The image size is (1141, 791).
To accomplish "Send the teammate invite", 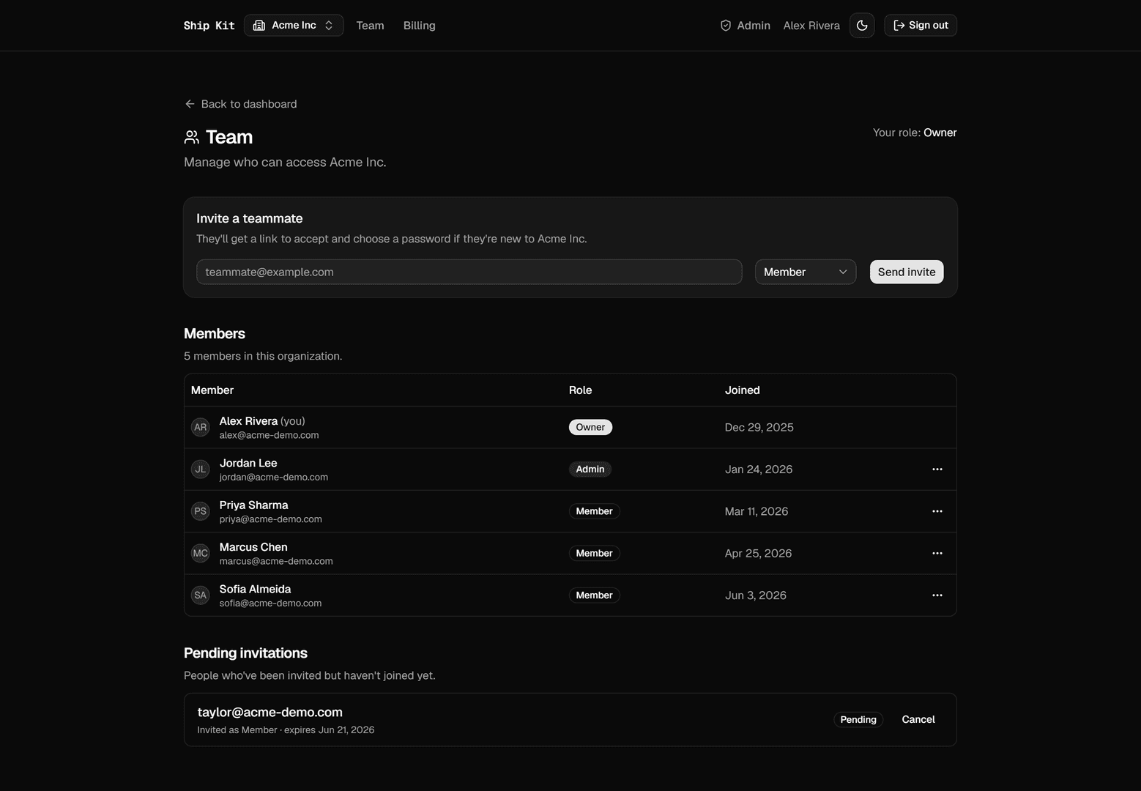I will [x=907, y=272].
